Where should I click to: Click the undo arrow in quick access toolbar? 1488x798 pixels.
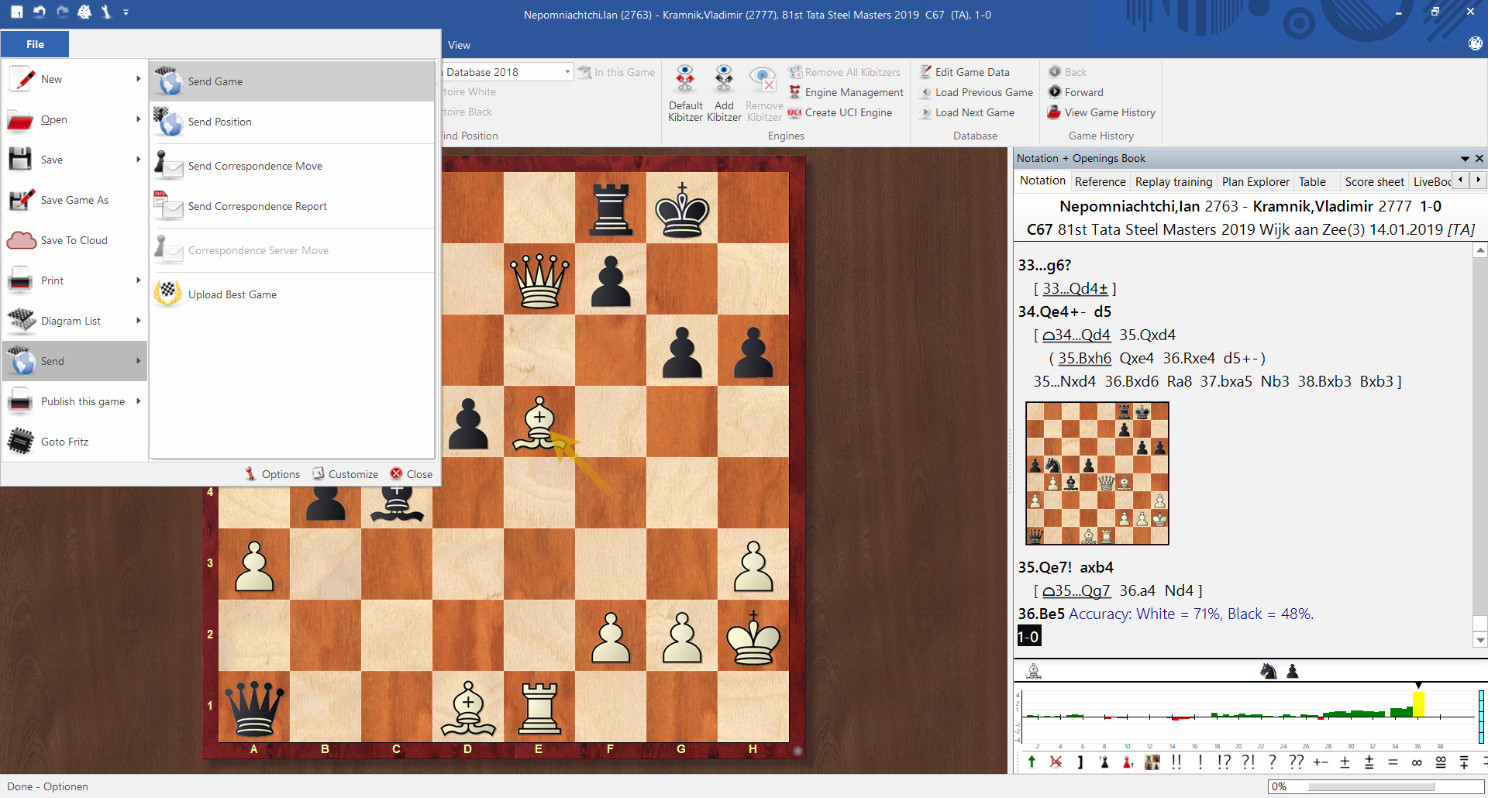40,12
